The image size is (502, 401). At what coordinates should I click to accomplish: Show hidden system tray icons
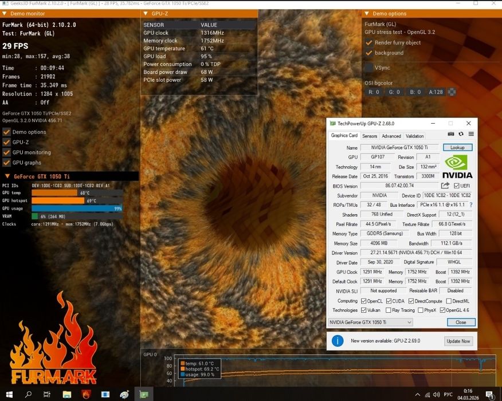(418, 395)
